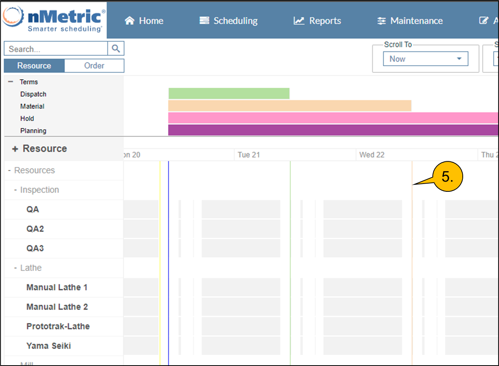Select Manual Lathe 1 resource
The width and height of the screenshot is (499, 366).
click(64, 287)
